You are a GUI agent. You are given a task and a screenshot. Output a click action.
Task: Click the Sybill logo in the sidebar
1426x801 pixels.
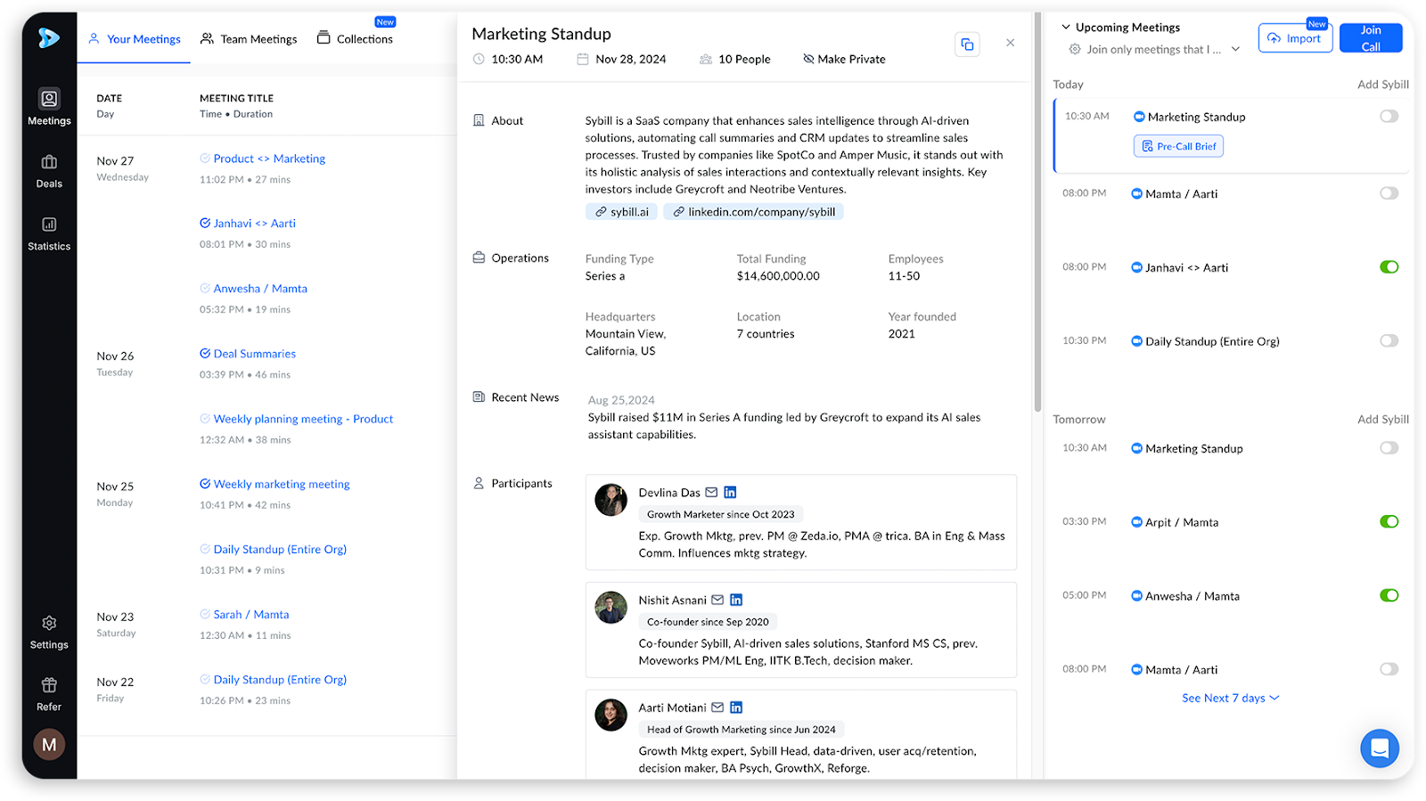tap(49, 37)
